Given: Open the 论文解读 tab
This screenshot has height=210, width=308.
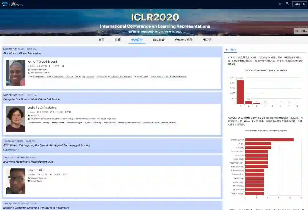Looking at the screenshot, I should [x=159, y=40].
